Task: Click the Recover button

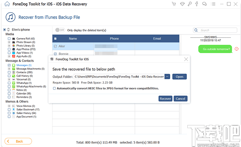Action: 165,99
